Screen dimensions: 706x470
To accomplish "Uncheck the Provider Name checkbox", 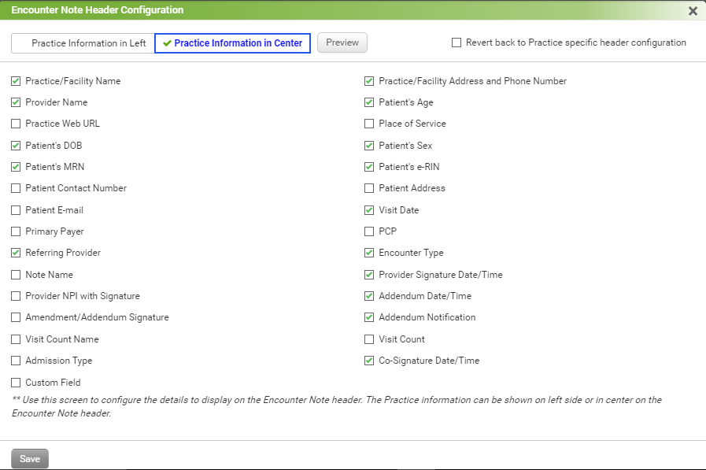I will 16,102.
